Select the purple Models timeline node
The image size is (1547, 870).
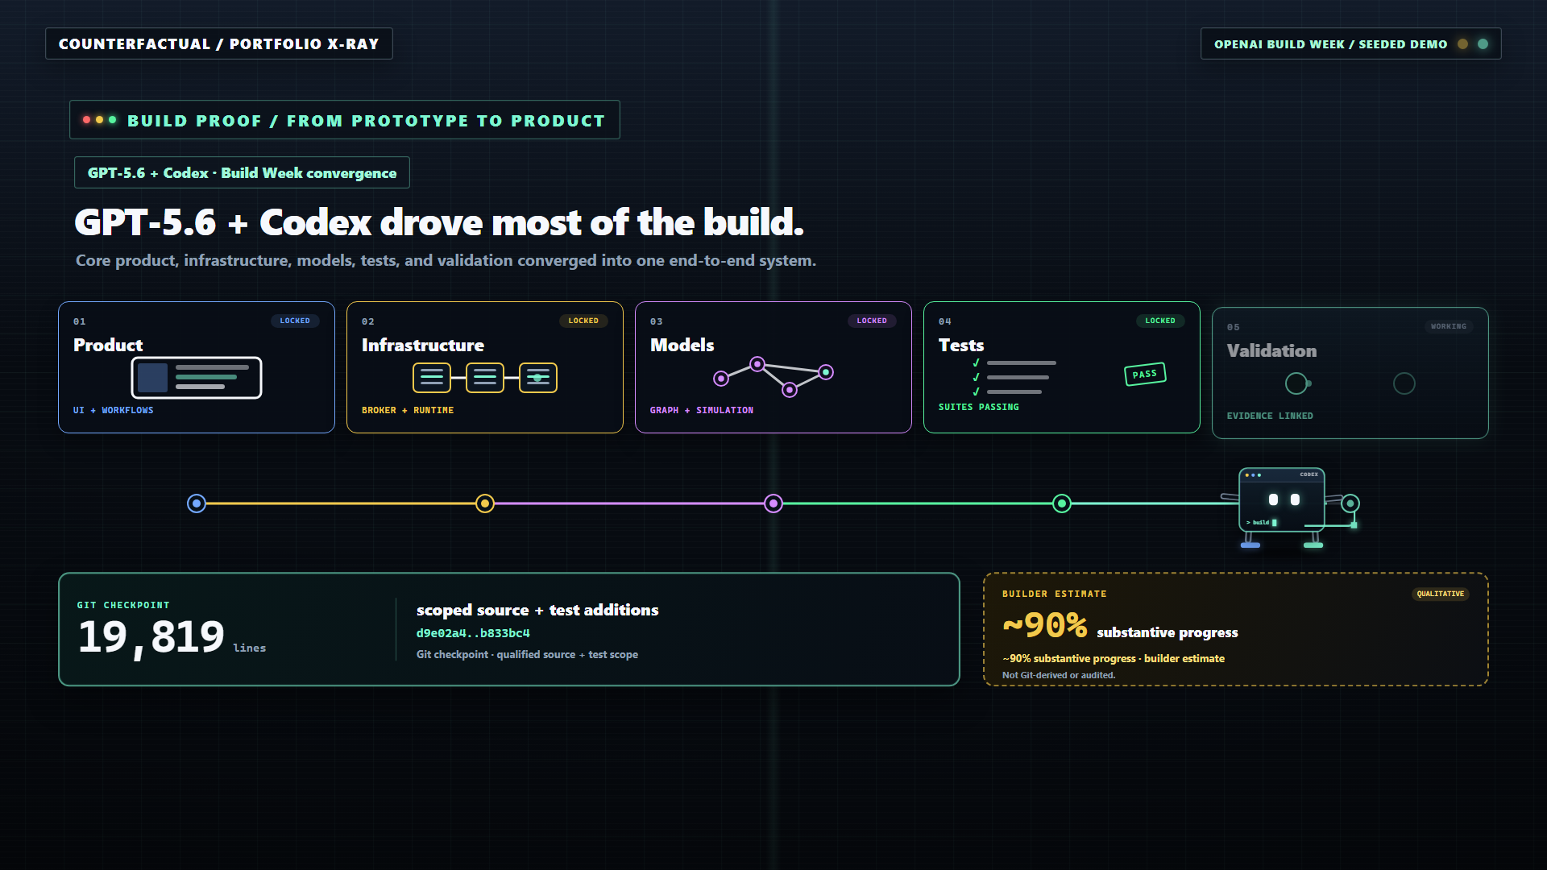point(773,503)
